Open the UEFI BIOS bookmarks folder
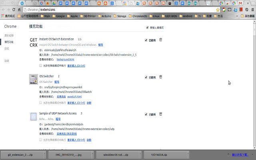The height and width of the screenshot is (160, 256). coord(170,16)
